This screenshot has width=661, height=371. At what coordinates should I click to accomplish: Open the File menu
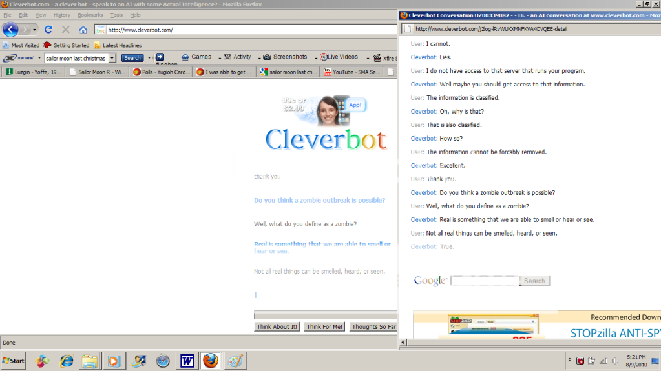pos(7,15)
